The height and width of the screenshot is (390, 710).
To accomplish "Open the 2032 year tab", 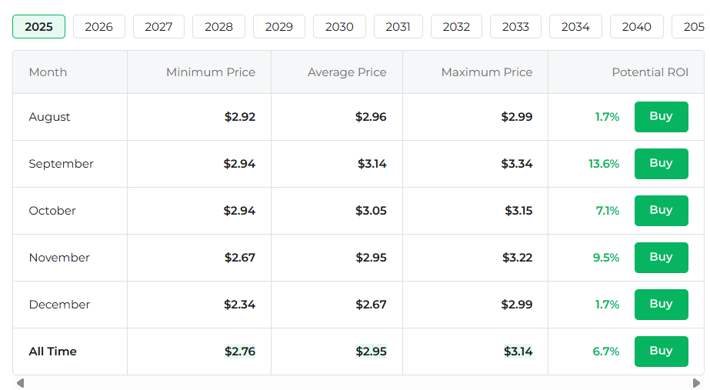I will point(456,27).
